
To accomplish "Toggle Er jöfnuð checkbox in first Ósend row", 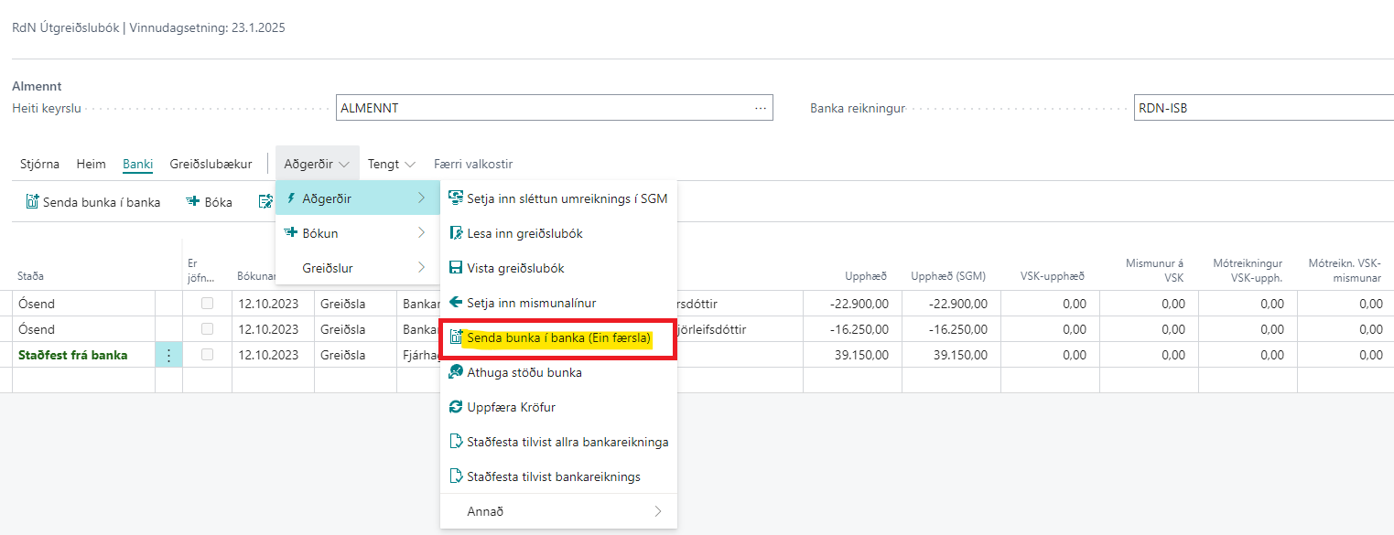I will coord(208,304).
